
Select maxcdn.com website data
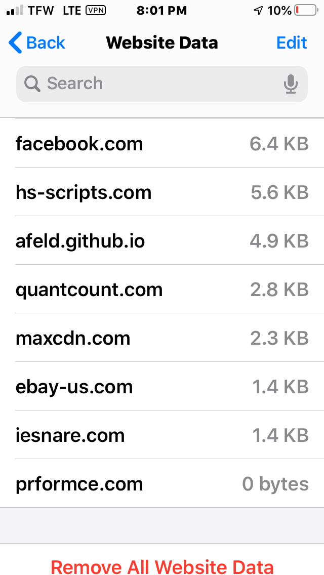[x=162, y=338]
